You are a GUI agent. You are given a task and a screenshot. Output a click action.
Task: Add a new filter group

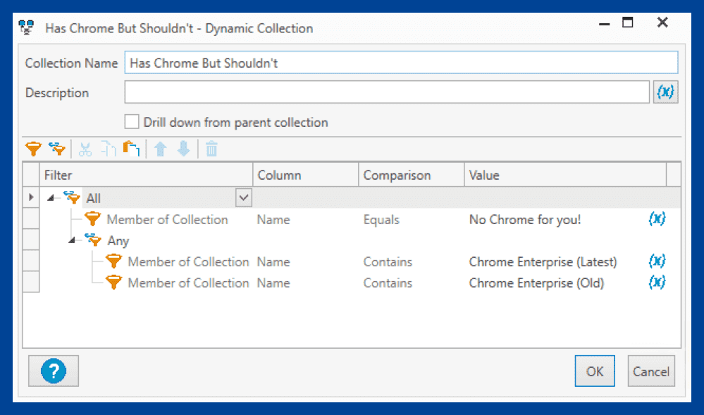tap(57, 149)
